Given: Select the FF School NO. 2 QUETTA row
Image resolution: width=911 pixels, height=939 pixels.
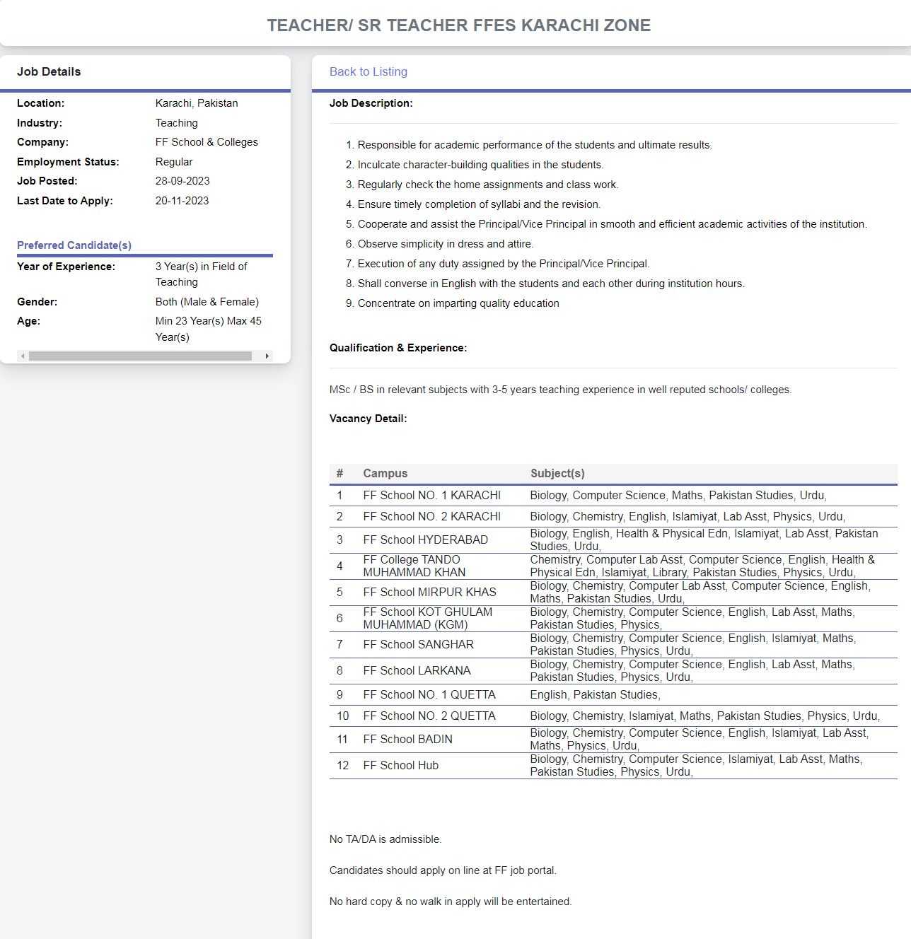Looking at the screenshot, I should coord(429,716).
